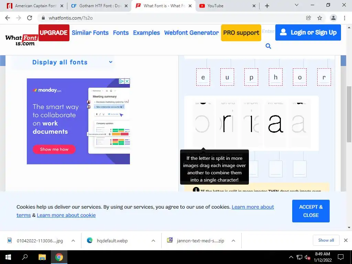This screenshot has height=264, width=352.
Task: Click the character box containing u
Action: [x=227, y=77]
